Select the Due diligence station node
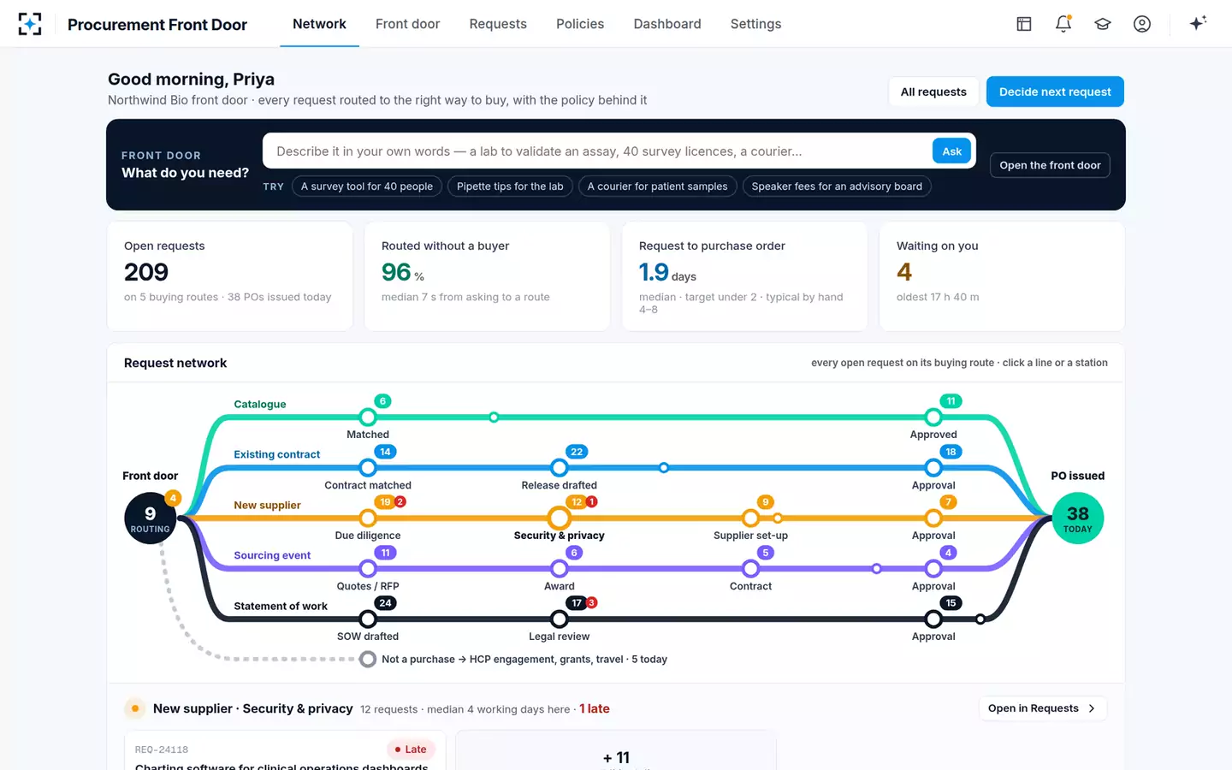 [x=368, y=518]
